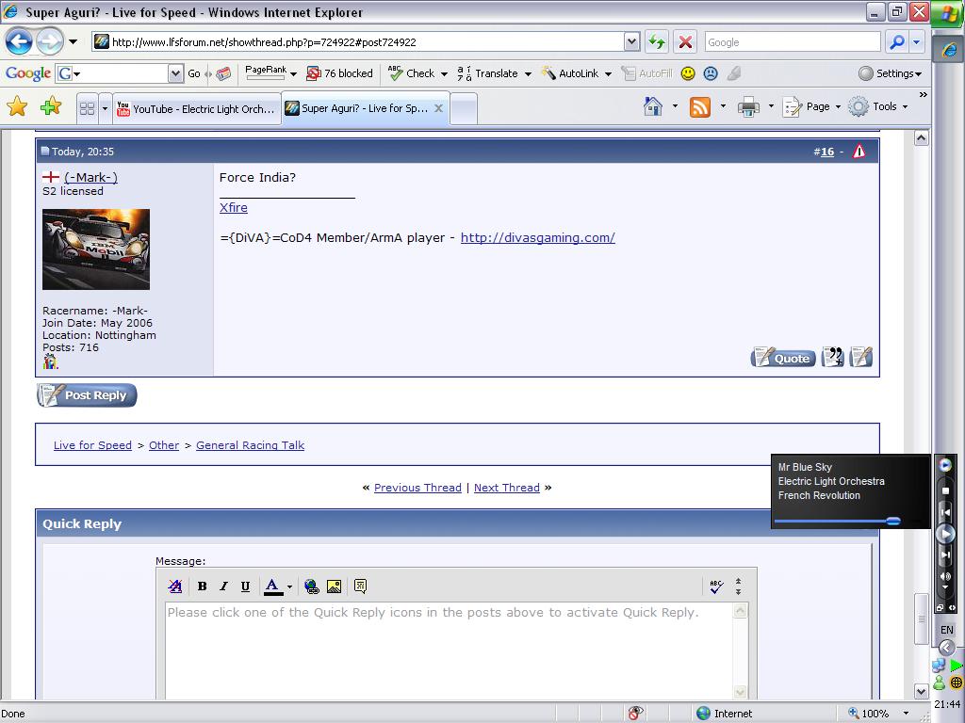Open the Tools menu
Screen dimensions: 965x723
(877, 107)
